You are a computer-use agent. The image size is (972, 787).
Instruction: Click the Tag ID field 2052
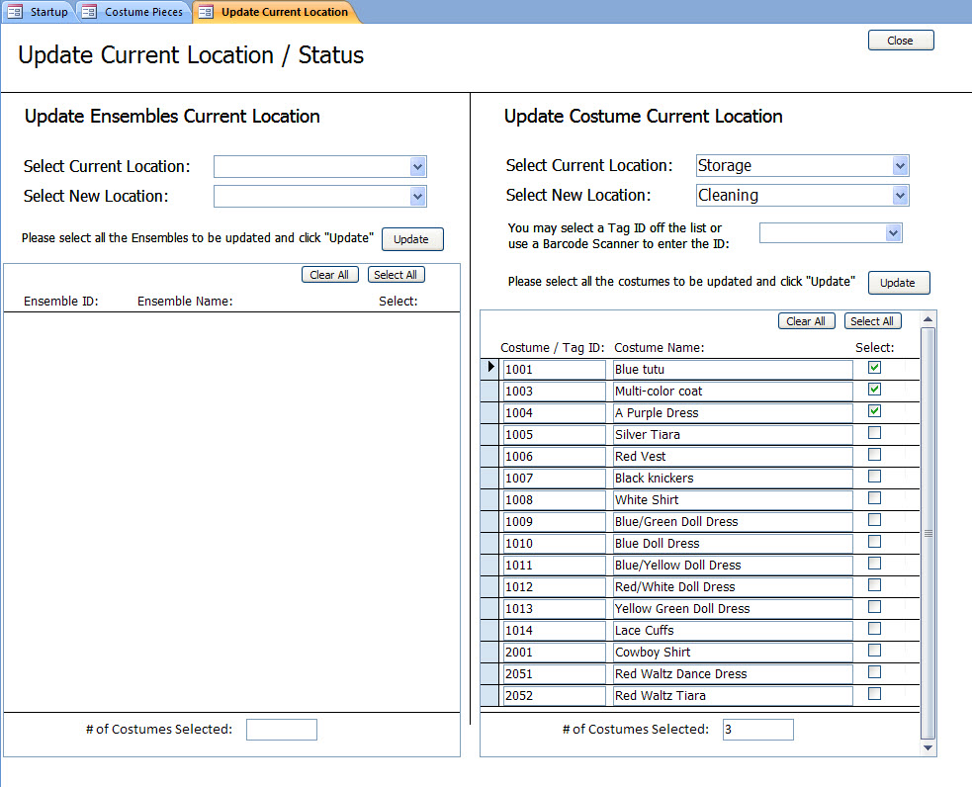click(554, 695)
